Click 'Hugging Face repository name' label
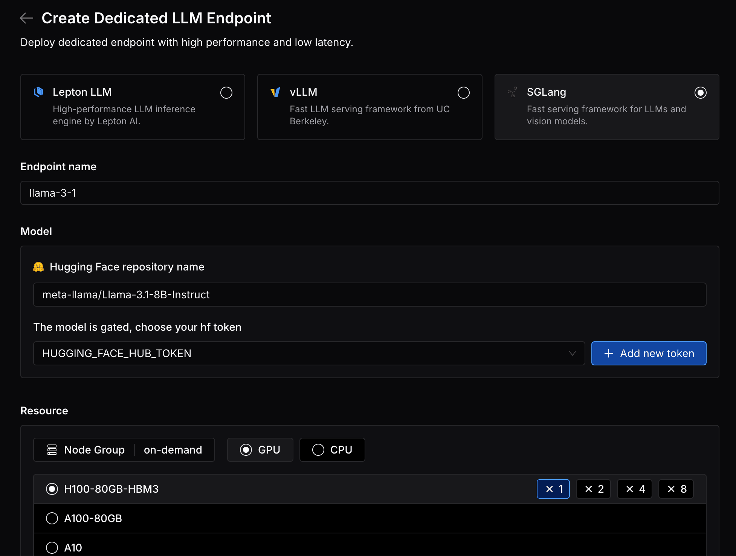The height and width of the screenshot is (556, 736). click(x=127, y=267)
